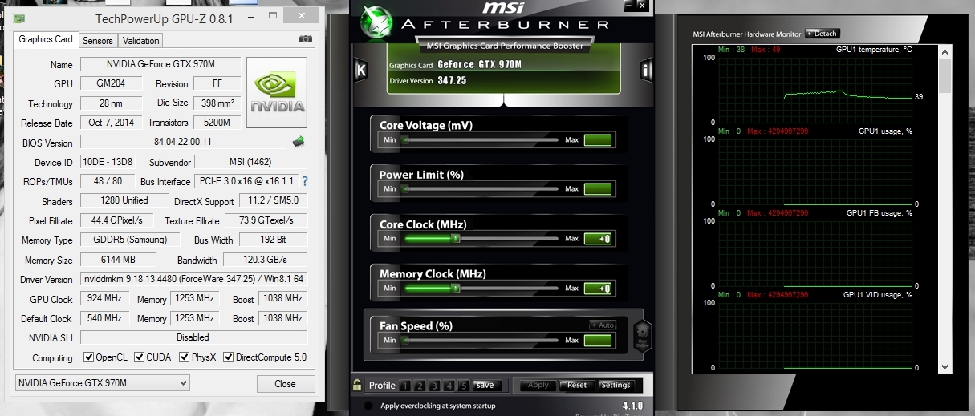Open the MSI Kombustor K button
Image resolution: width=975 pixels, height=416 pixels.
[360, 70]
